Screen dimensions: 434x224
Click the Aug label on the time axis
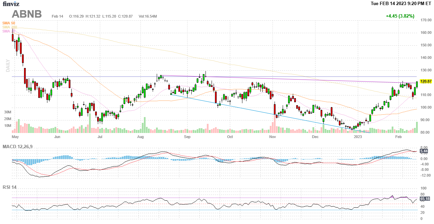(x=141, y=137)
